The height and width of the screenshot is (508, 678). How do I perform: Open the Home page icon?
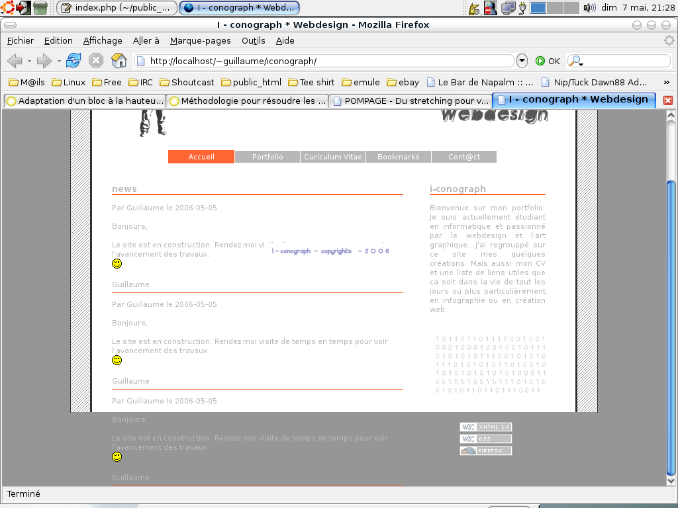coord(119,60)
